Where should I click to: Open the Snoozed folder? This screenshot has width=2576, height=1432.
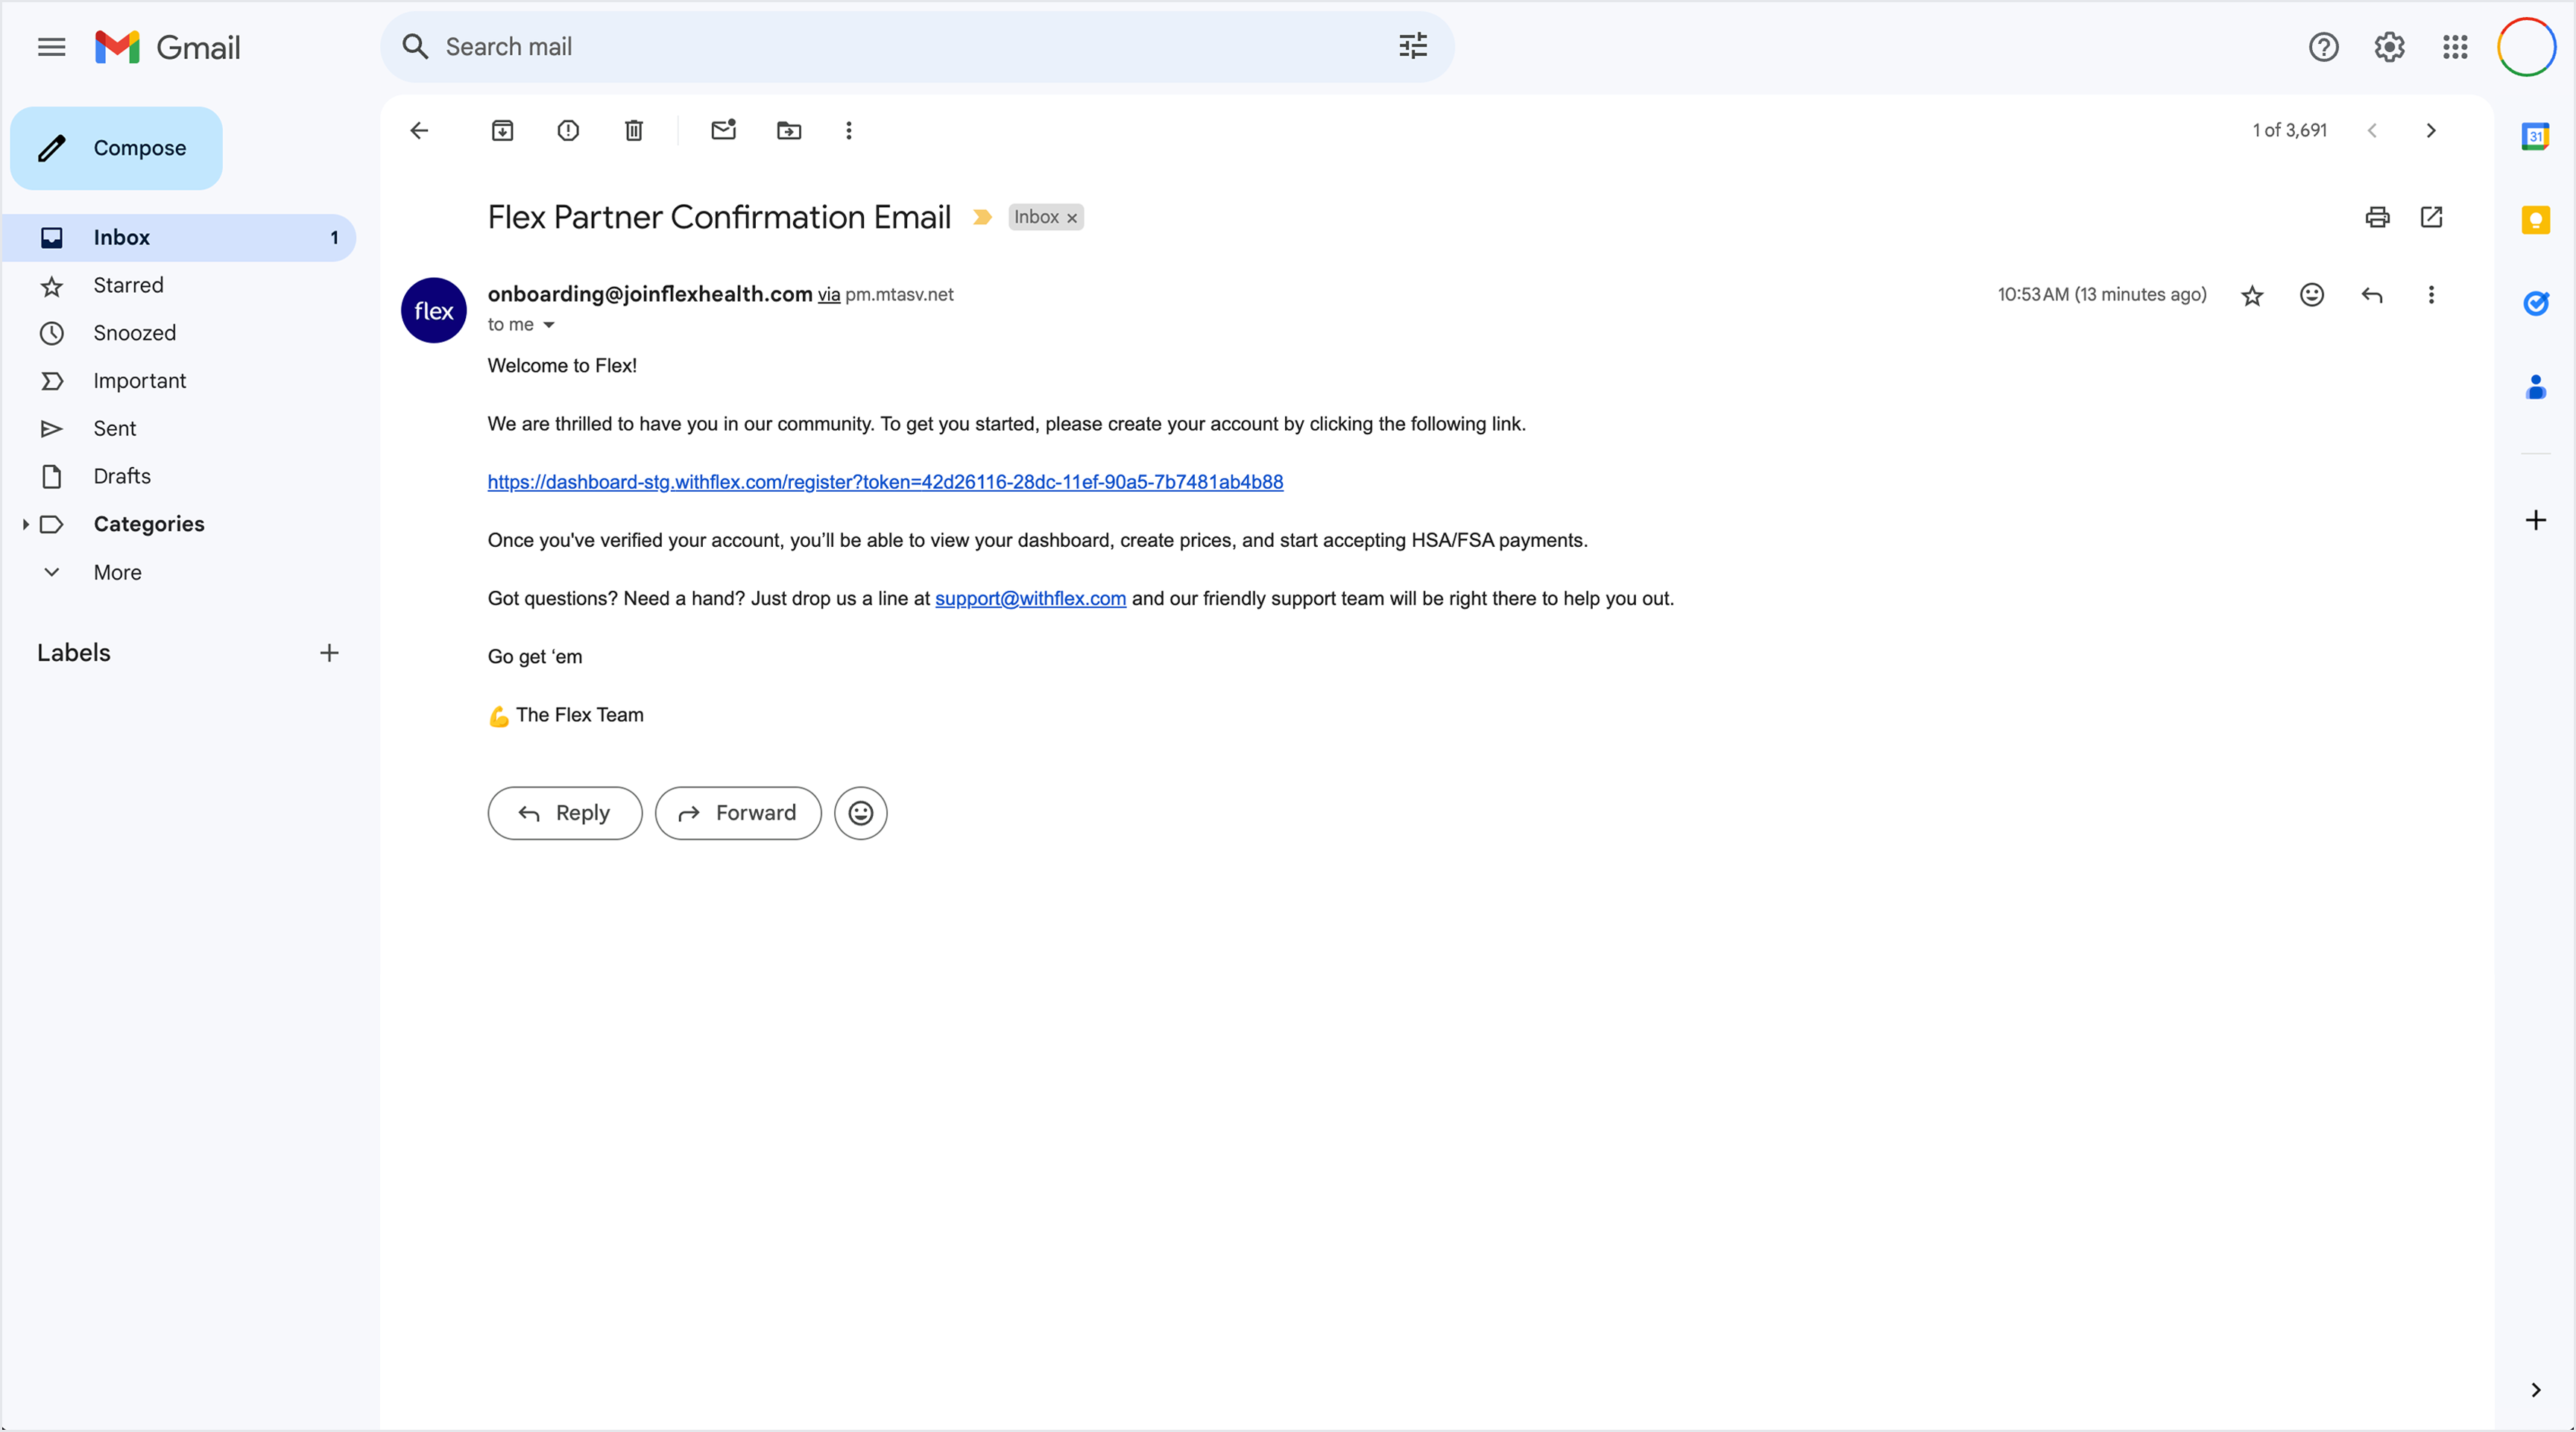(x=179, y=333)
